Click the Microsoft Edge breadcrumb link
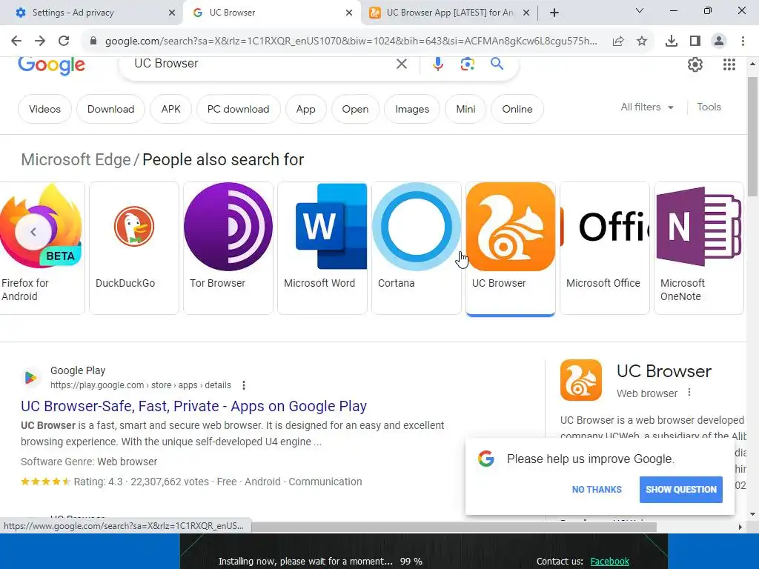Screen dimensions: 759x569 pos(76,160)
